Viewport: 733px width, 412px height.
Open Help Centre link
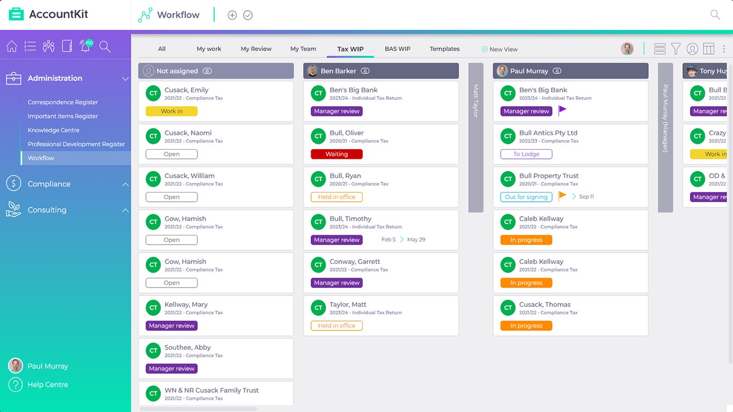[x=48, y=385]
